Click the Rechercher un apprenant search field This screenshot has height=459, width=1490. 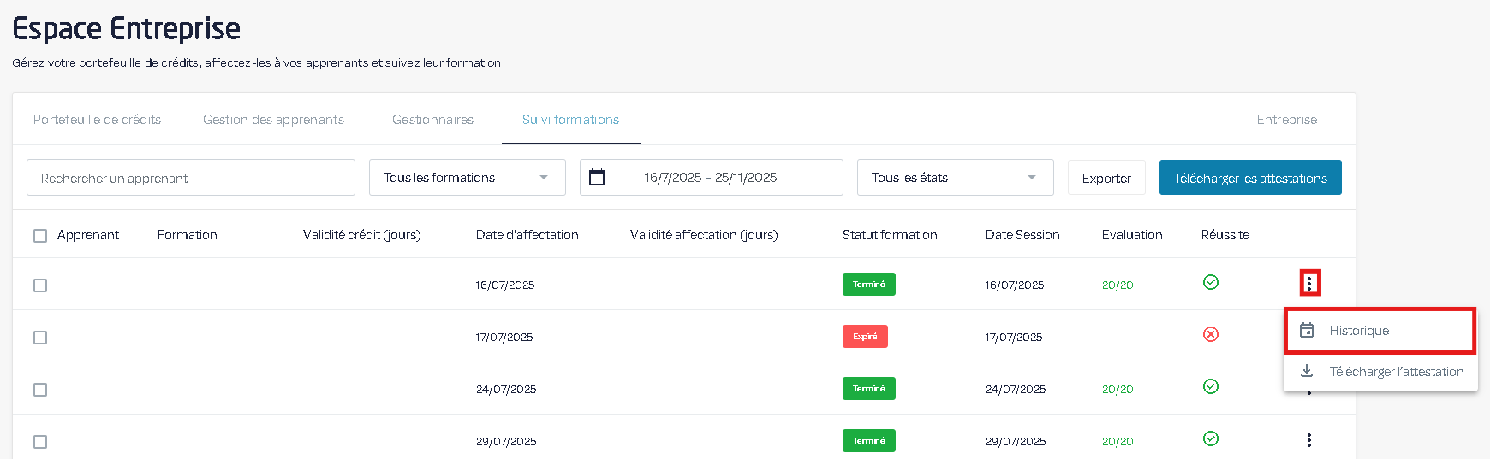[x=190, y=178]
